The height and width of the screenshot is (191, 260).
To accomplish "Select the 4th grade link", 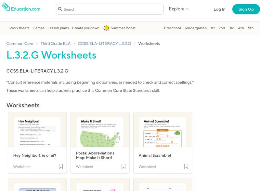I will coord(241,28).
